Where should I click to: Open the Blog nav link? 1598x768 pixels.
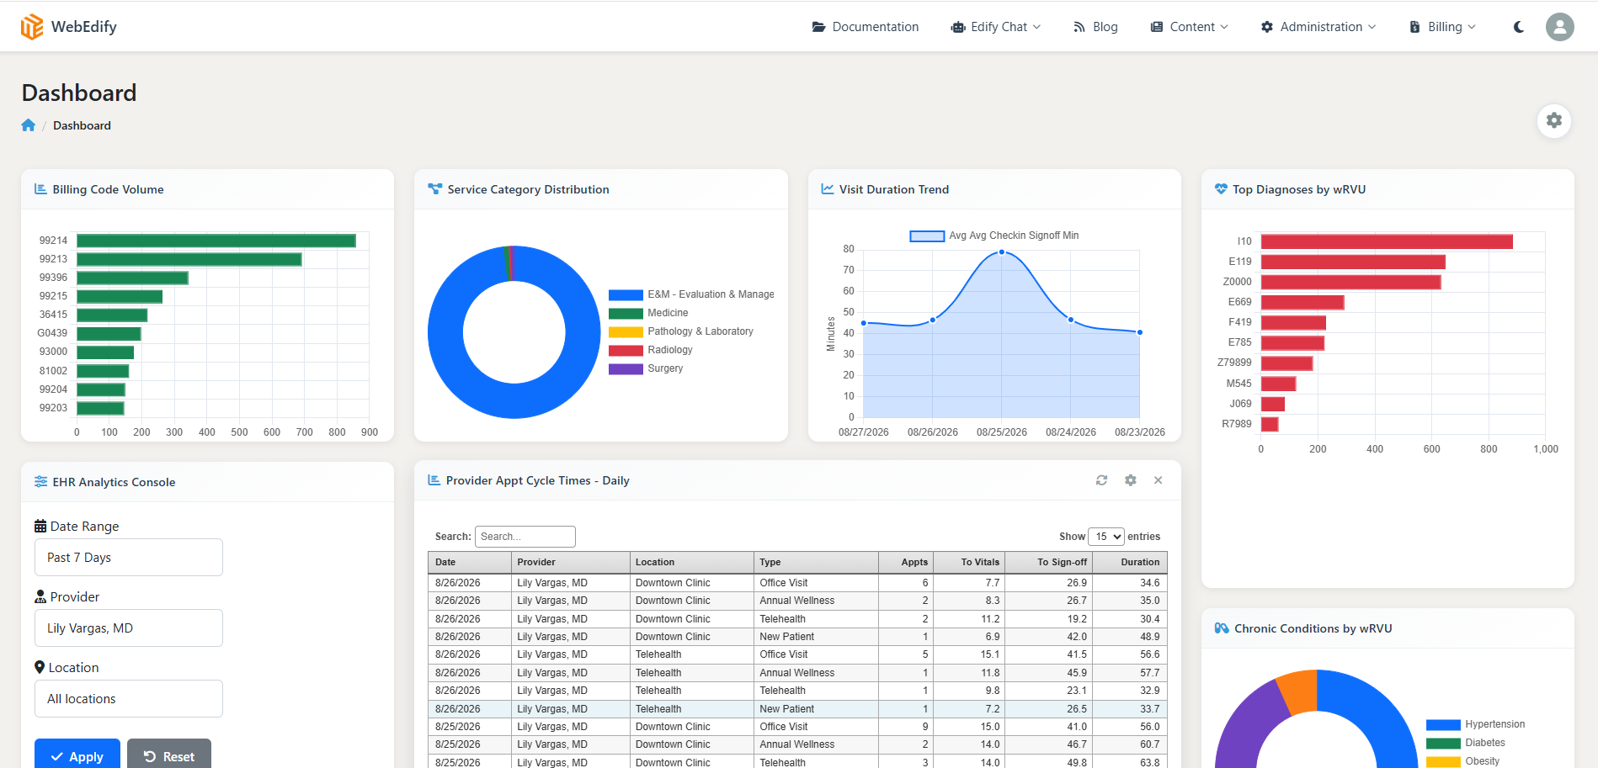[1095, 27]
